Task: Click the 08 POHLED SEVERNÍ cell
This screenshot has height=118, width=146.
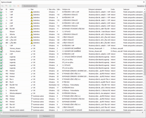Action: click(69, 102)
